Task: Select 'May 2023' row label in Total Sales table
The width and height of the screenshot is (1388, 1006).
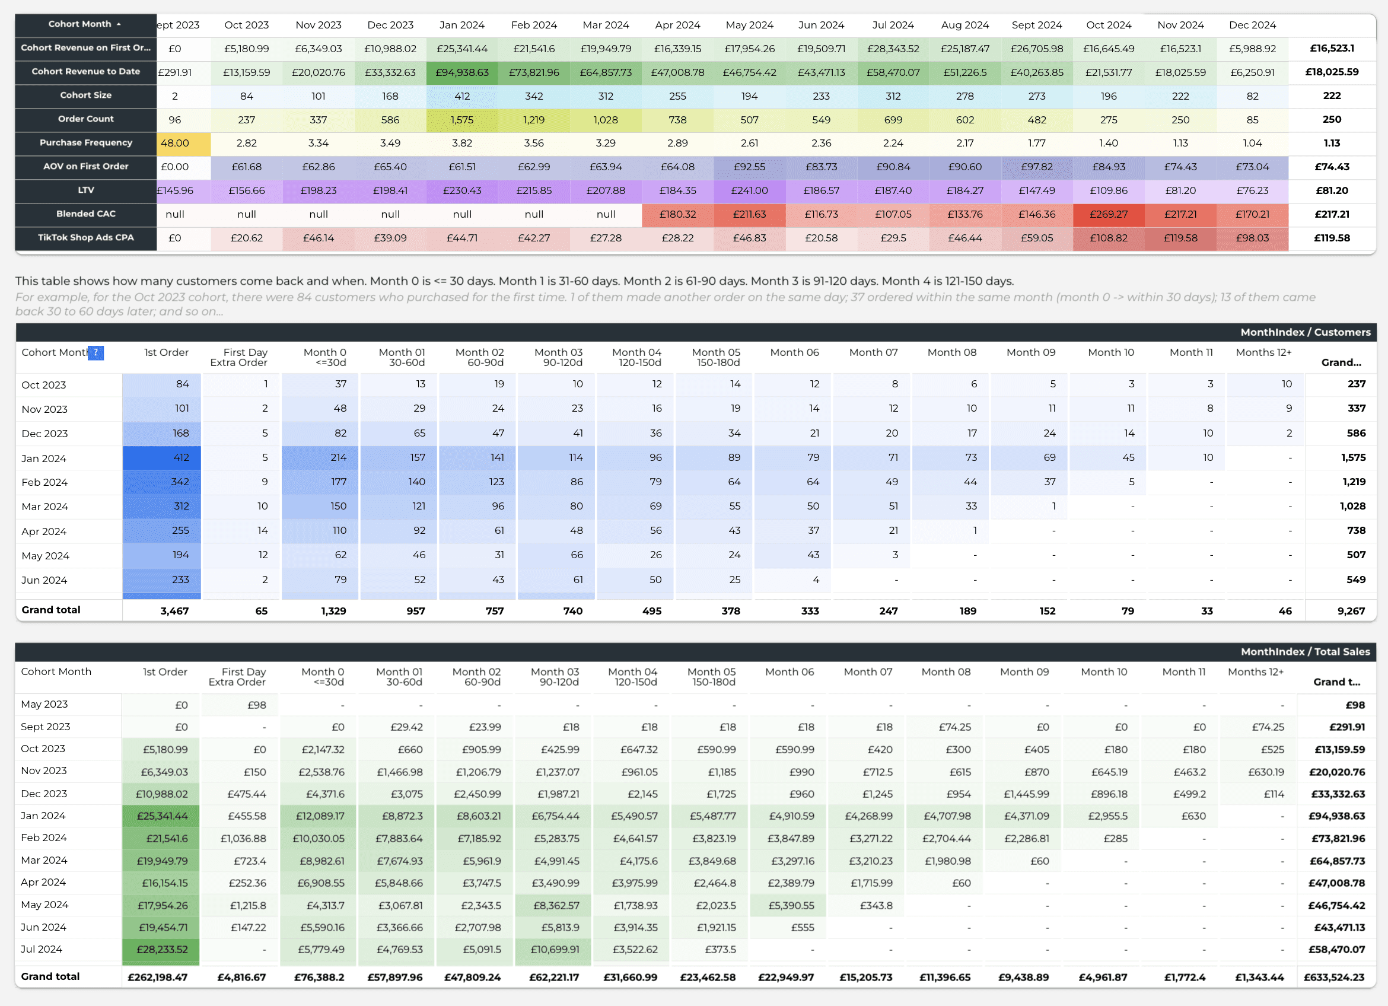Action: pyautogui.click(x=44, y=704)
